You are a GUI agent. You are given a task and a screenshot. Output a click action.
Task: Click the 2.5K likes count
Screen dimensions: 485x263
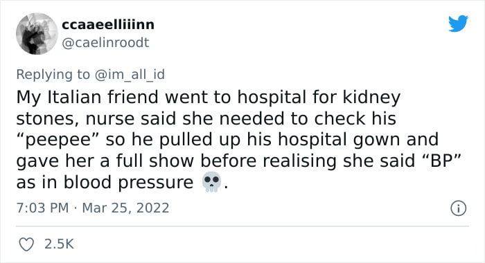(59, 244)
